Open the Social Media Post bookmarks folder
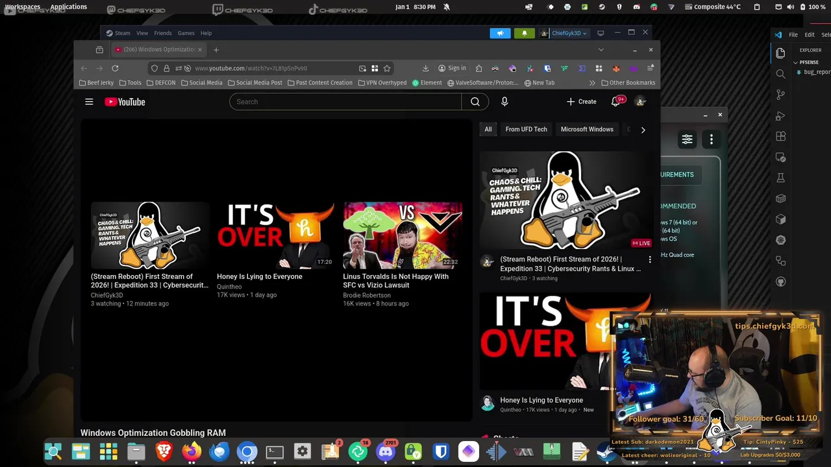This screenshot has width=831, height=467. coord(254,83)
